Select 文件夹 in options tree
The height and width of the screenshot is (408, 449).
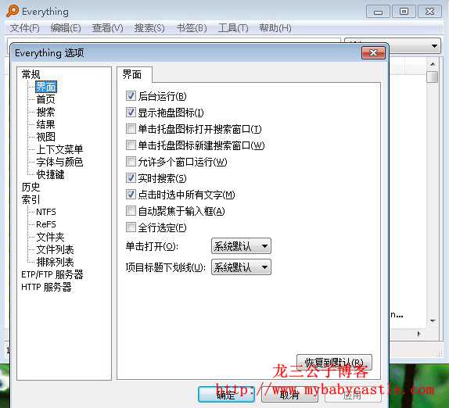(50, 237)
